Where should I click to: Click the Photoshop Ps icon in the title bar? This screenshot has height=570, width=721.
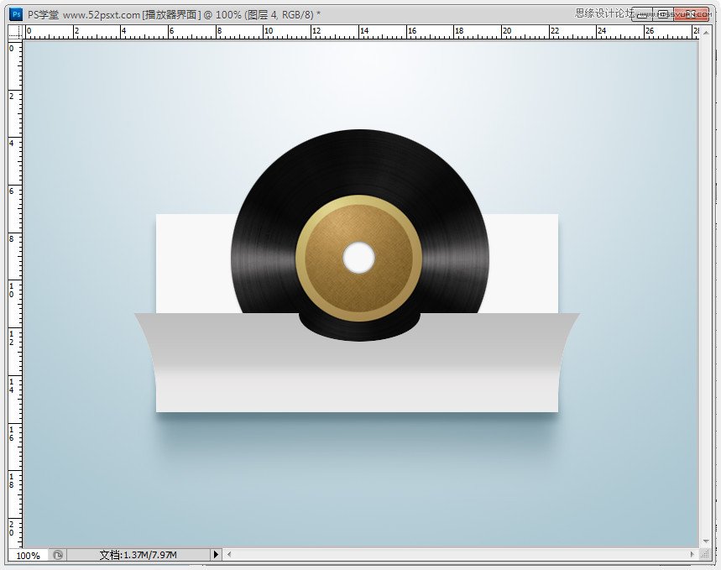click(x=16, y=14)
